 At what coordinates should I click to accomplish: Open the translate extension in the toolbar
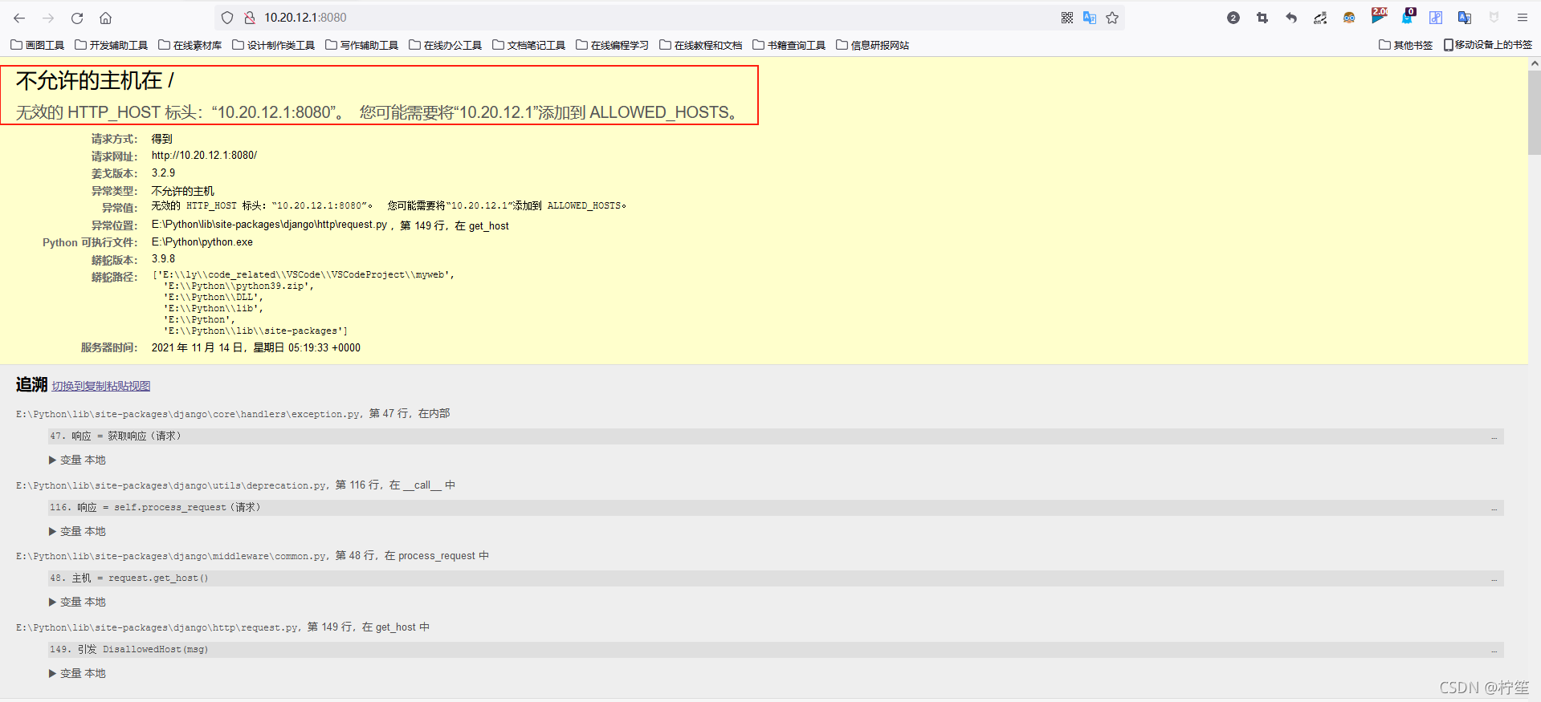pyautogui.click(x=1465, y=18)
